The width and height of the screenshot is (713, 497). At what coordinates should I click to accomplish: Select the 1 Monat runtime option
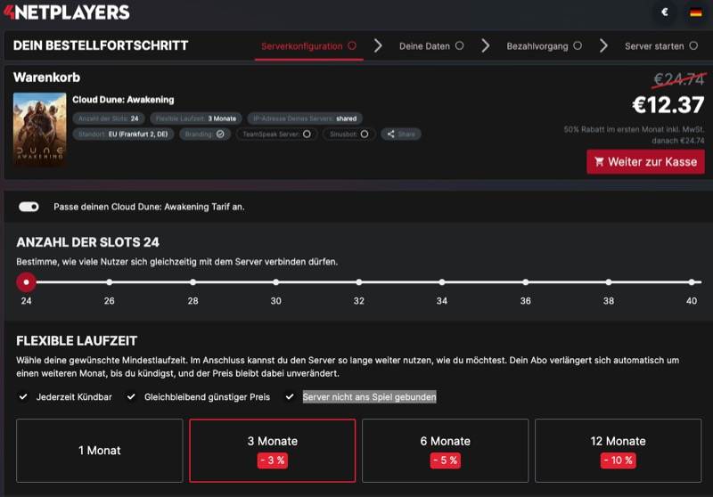[100, 450]
